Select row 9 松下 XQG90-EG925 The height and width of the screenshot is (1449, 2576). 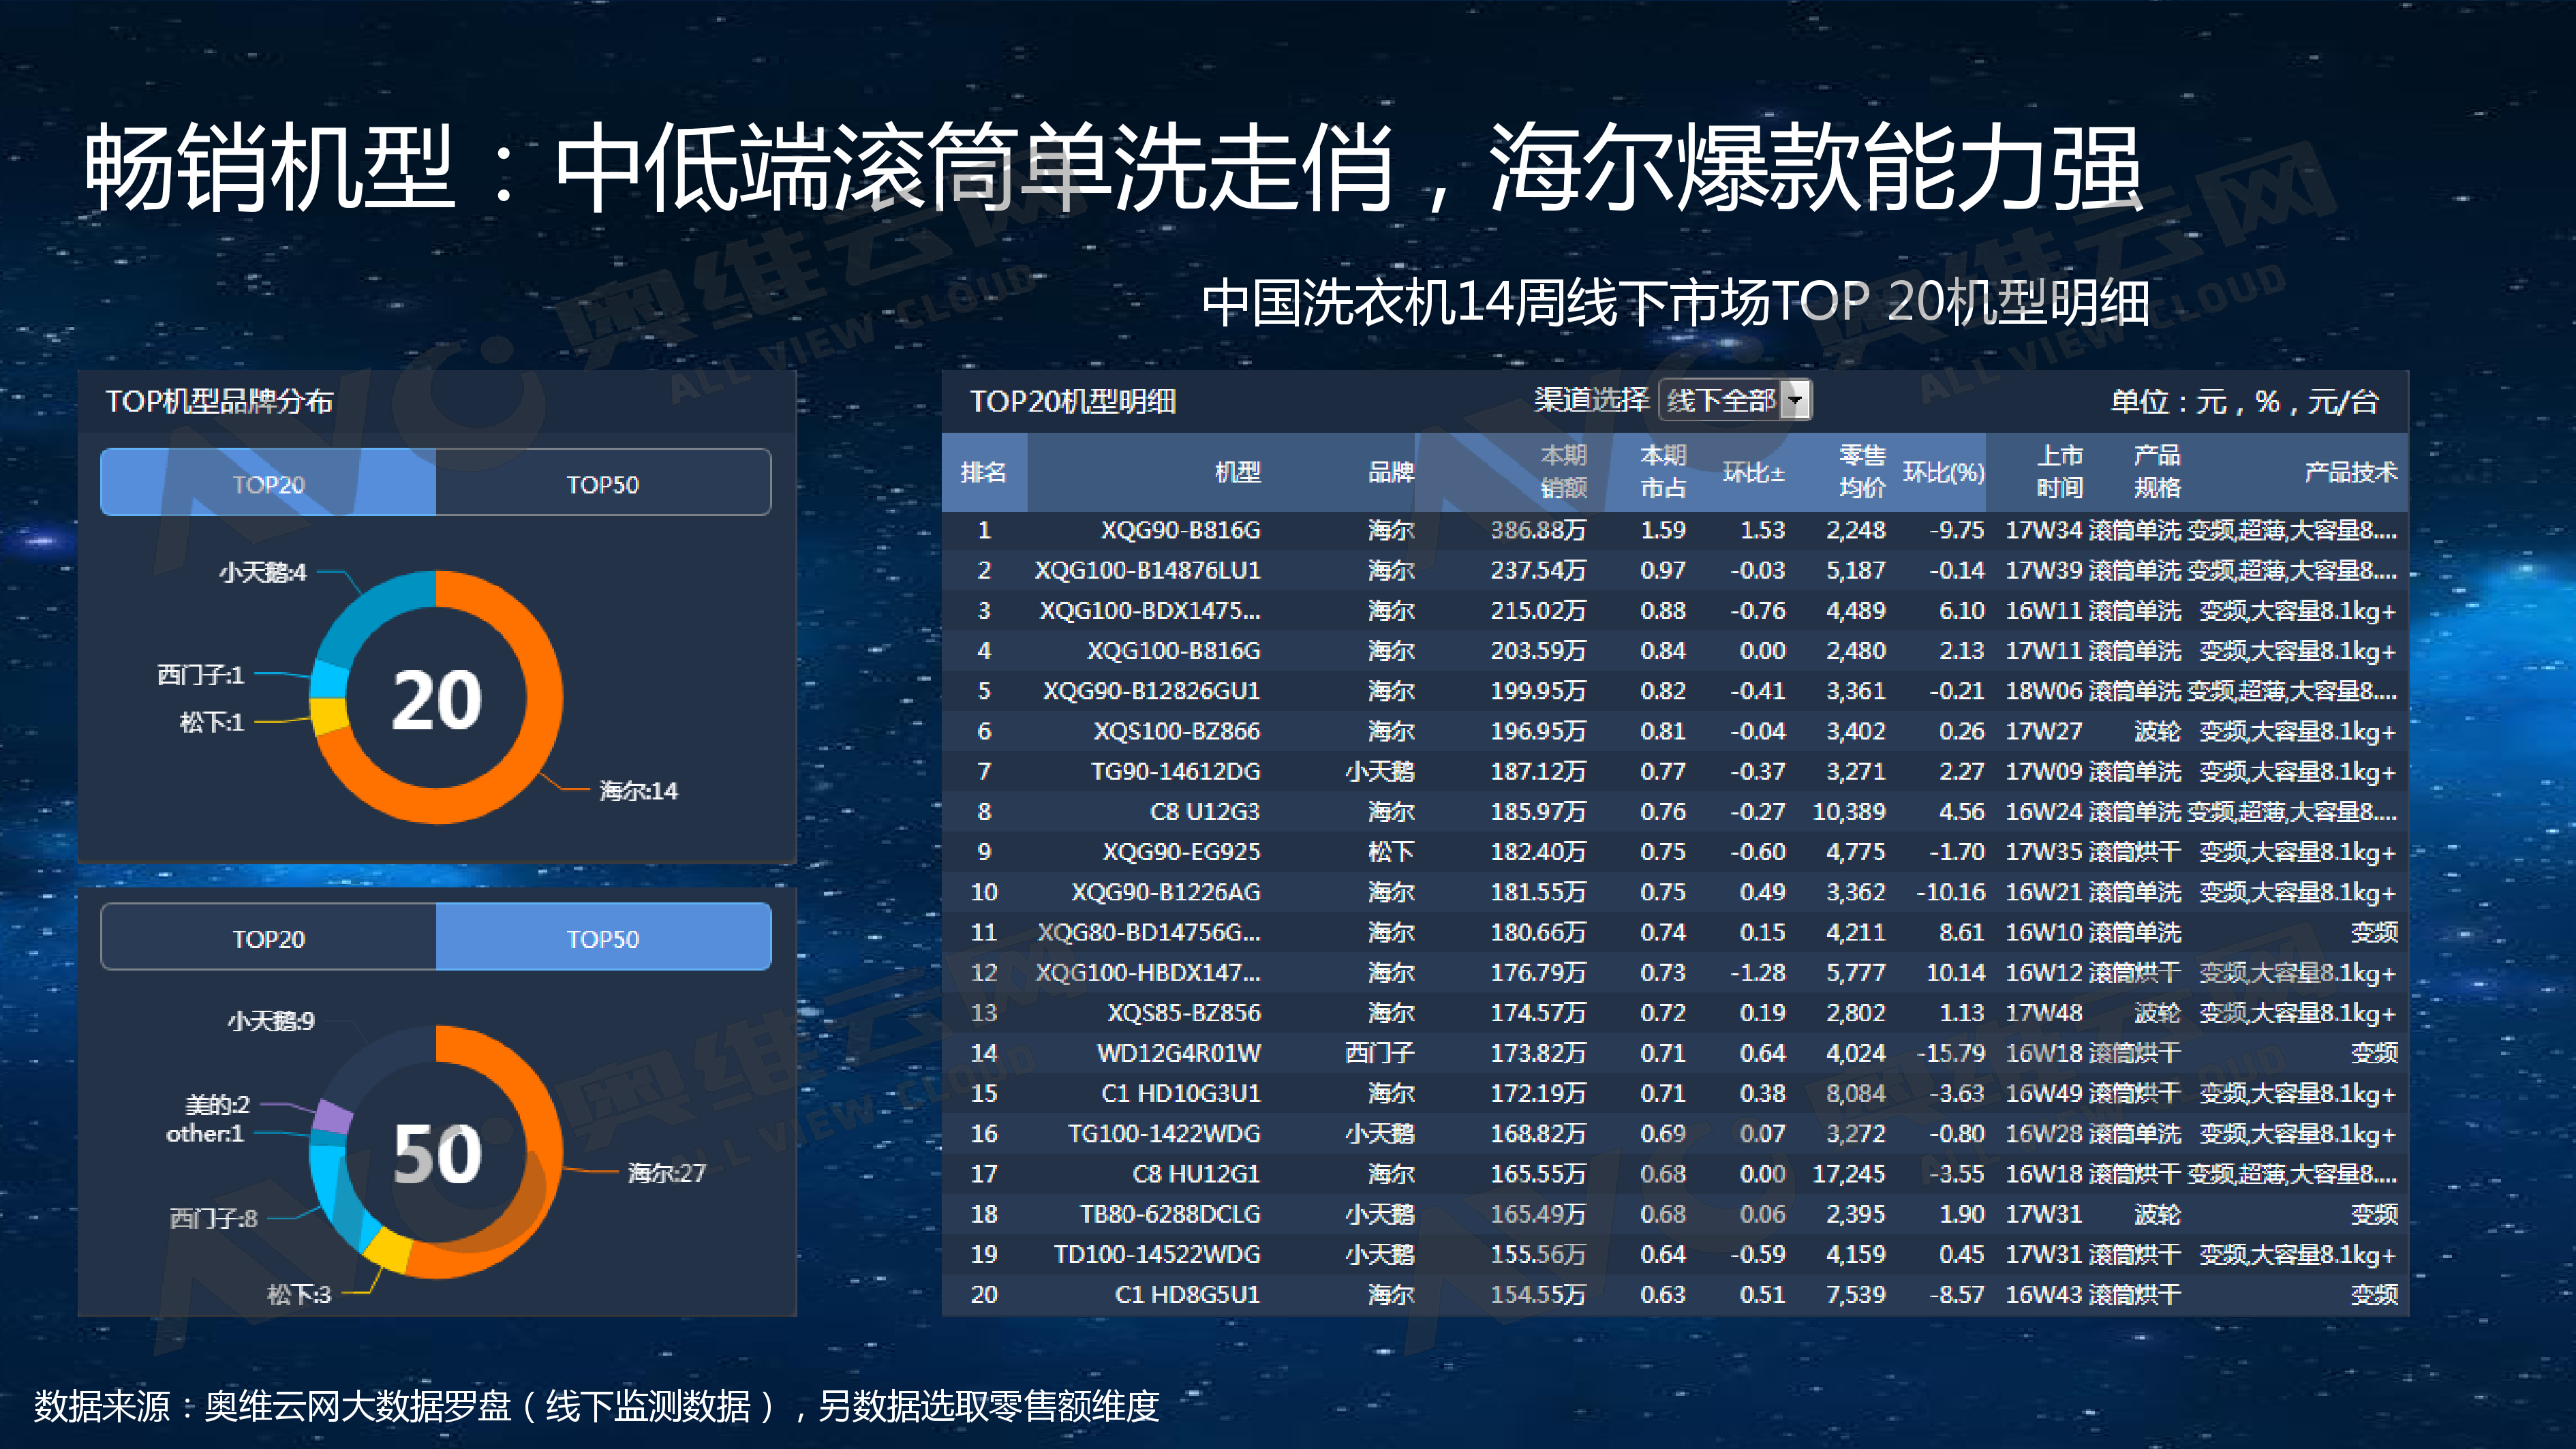[1180, 852]
